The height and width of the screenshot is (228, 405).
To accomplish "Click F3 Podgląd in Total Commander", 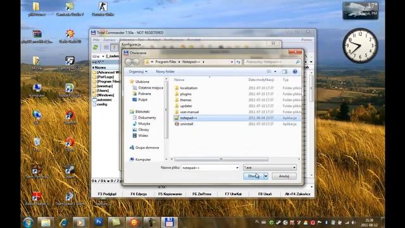I will coord(107,194).
